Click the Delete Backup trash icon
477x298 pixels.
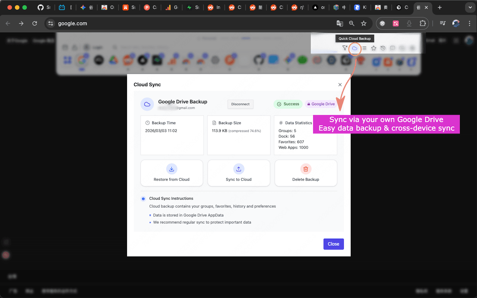click(x=306, y=169)
